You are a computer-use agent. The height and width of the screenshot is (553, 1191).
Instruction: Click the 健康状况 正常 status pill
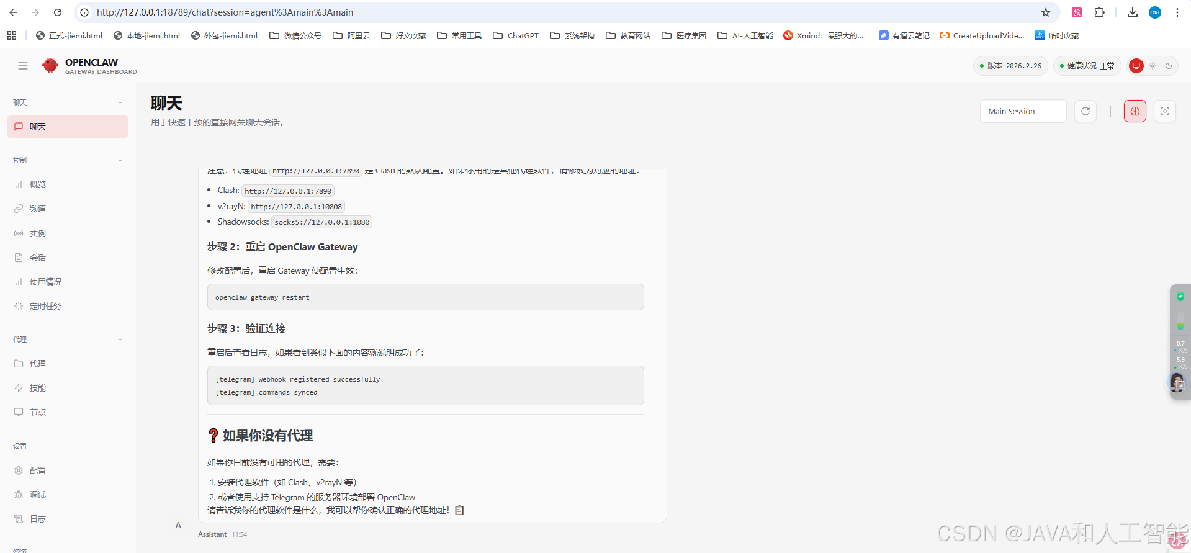[x=1087, y=66]
